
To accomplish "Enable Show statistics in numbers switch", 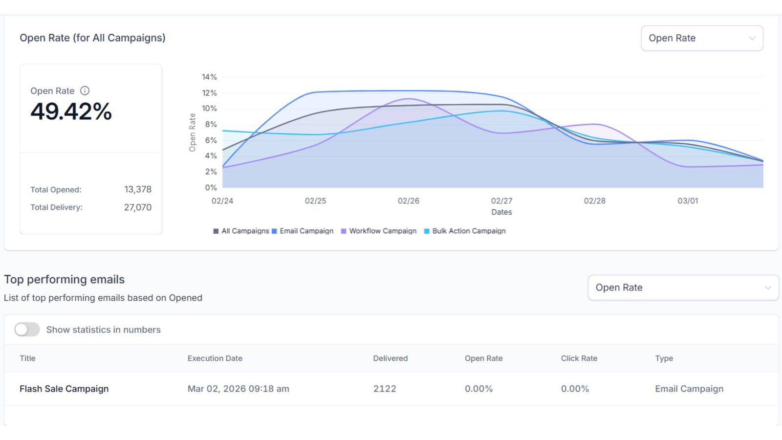I will [x=27, y=330].
